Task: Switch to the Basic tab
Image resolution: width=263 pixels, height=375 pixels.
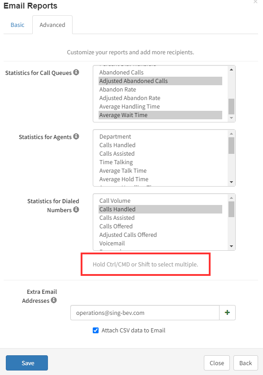Action: click(17, 25)
